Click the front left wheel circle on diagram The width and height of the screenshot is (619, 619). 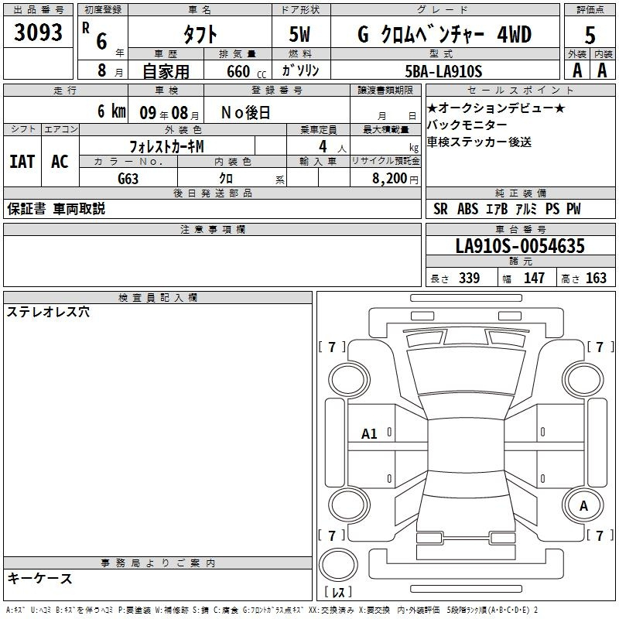(349, 379)
